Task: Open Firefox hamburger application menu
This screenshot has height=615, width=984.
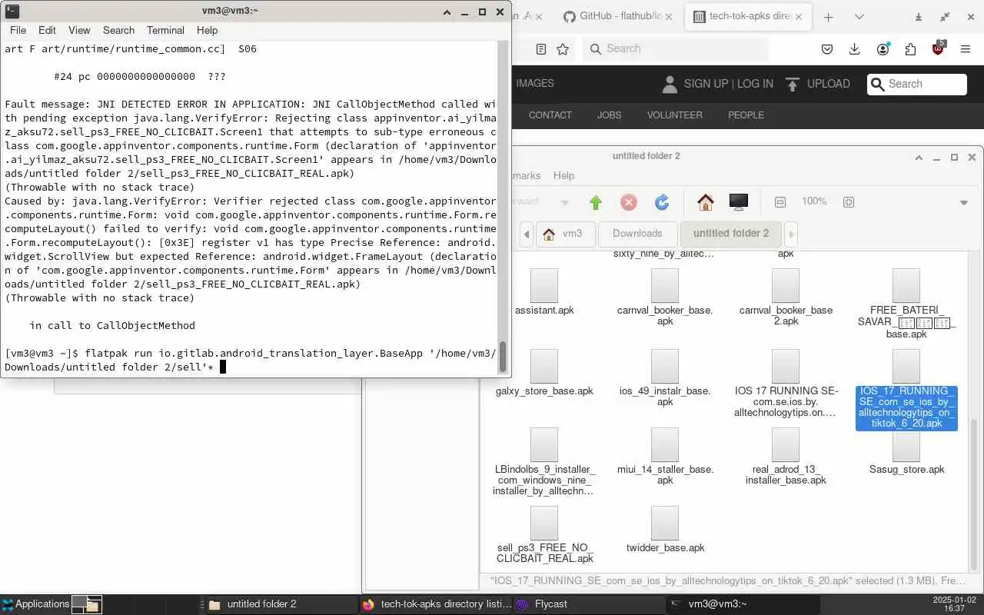Action: (x=966, y=48)
